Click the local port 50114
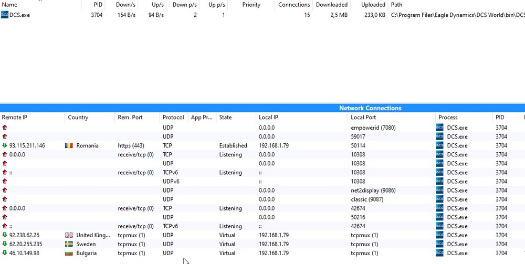Screen dimensions: 525x264 click(358, 145)
